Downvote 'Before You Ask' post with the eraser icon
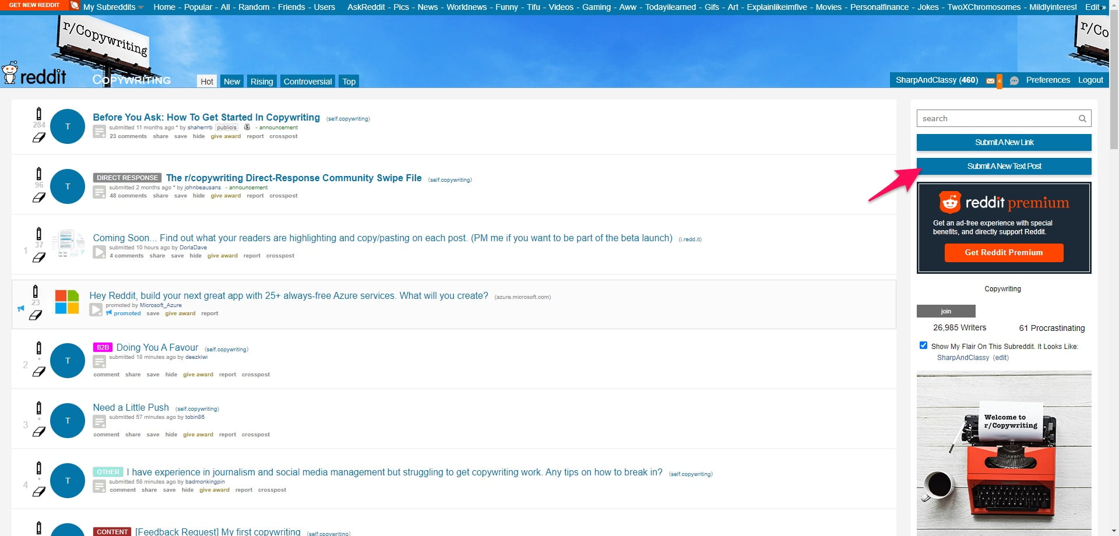 coord(39,138)
